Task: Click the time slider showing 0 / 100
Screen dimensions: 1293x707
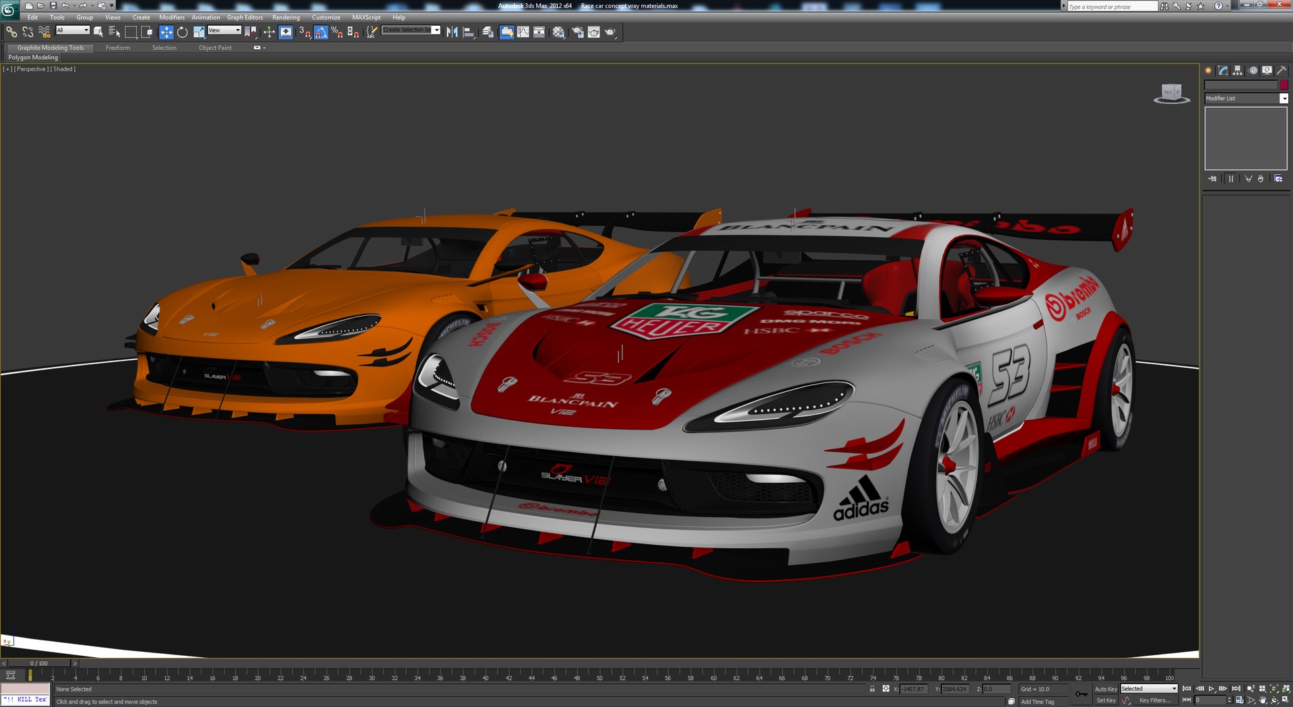Action: click(39, 663)
